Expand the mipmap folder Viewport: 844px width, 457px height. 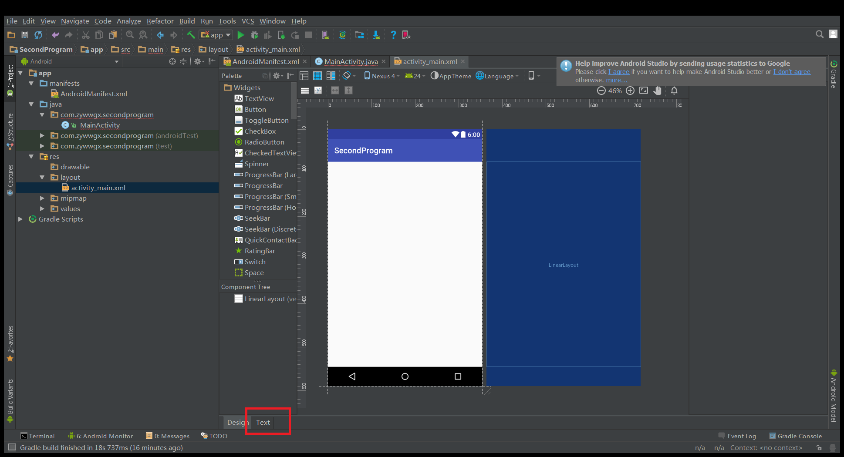(42, 198)
